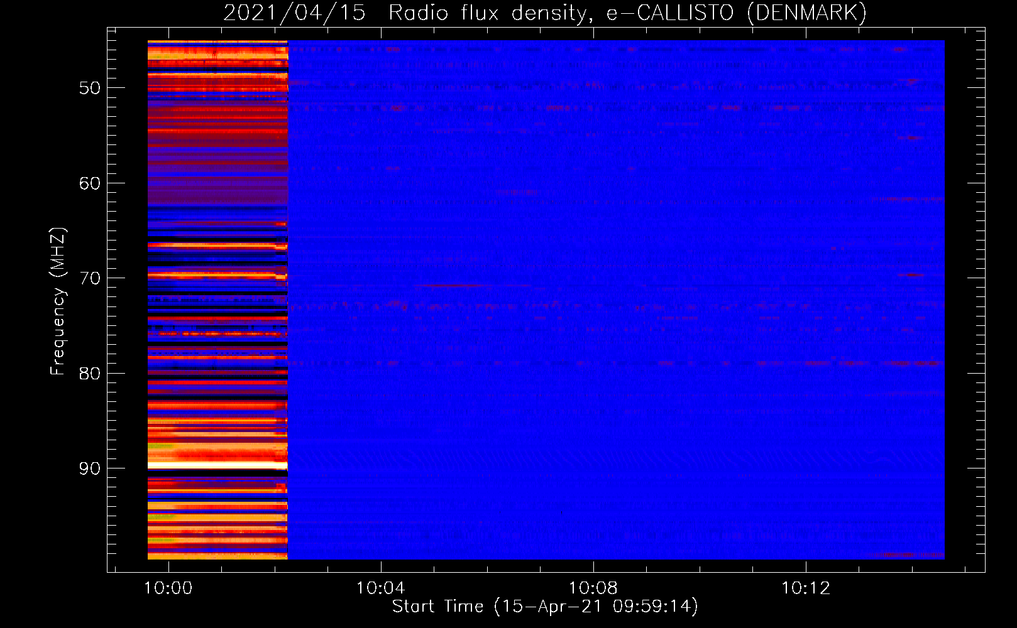Select the "Frequency (MHZ)" y-axis label
Viewport: 1017px width, 628px height.
tap(57, 301)
